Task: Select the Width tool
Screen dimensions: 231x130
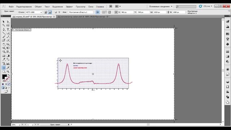Action: pyautogui.click(x=4, y=48)
